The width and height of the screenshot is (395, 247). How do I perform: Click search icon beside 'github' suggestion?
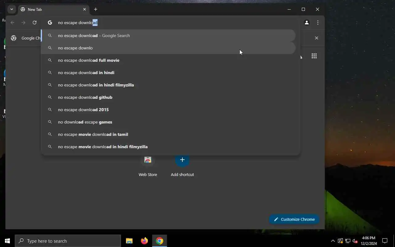click(x=50, y=97)
